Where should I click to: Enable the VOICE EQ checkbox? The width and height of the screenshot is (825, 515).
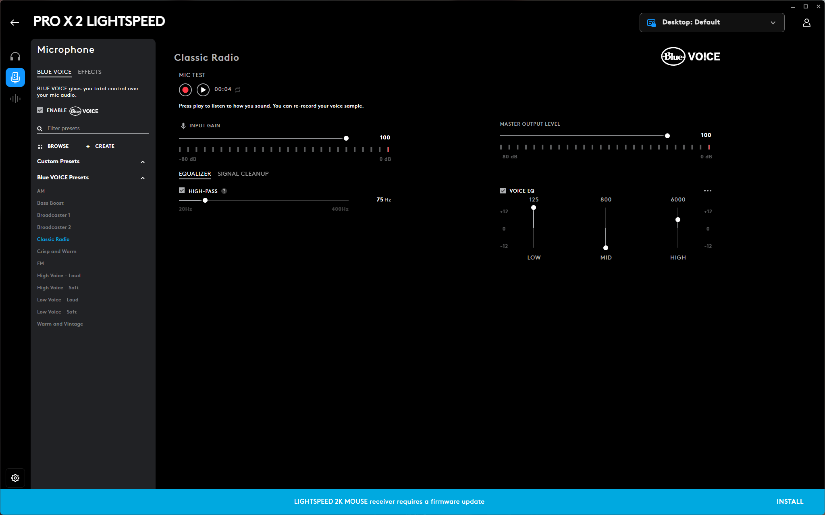502,191
